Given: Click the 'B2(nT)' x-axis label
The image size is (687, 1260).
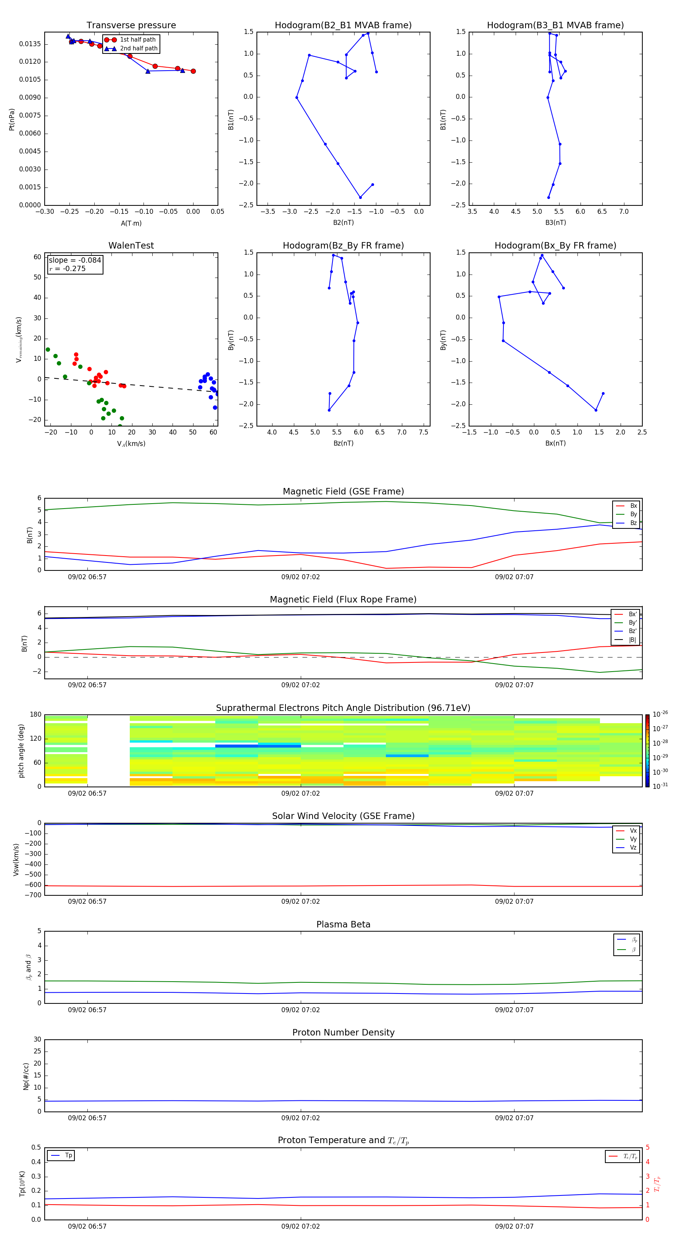Looking at the screenshot, I should [x=343, y=223].
